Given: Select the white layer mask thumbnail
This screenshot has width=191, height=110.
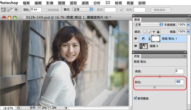Looking at the screenshot, I should click(x=156, y=39).
